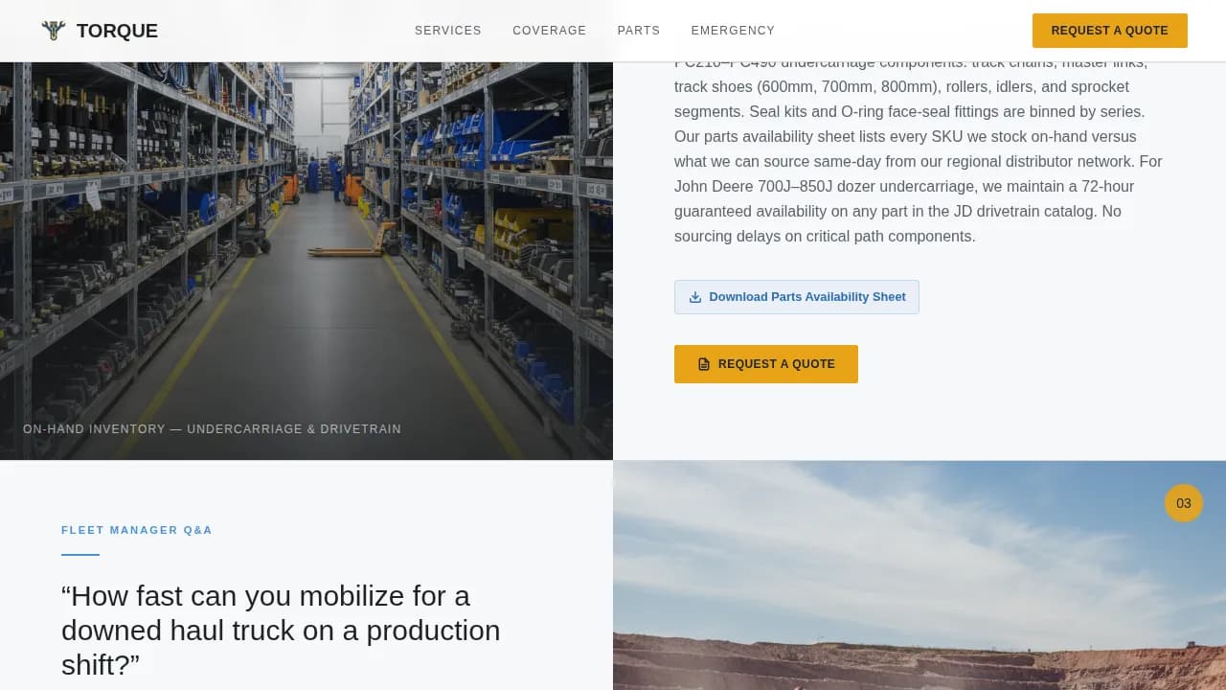Click the caption 'On-Hand Inventory — Undercarriage & Drivetrain'
Screen dimensions: 1226x690
click(x=213, y=428)
